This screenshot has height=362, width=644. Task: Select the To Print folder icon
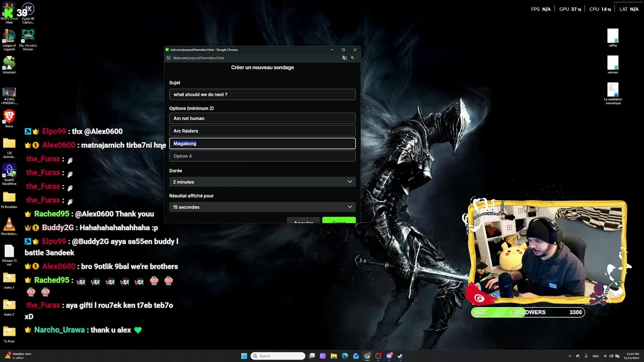click(x=9, y=334)
